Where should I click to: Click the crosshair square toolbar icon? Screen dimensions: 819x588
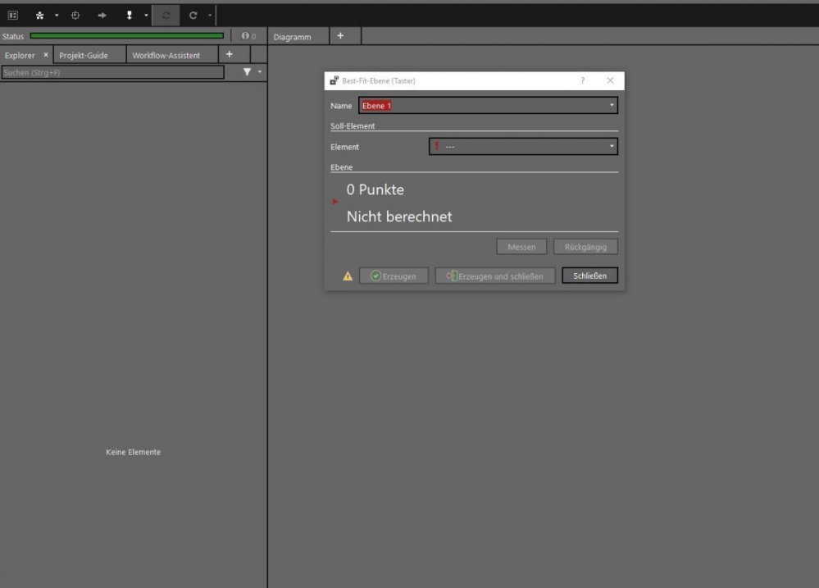pyautogui.click(x=75, y=15)
